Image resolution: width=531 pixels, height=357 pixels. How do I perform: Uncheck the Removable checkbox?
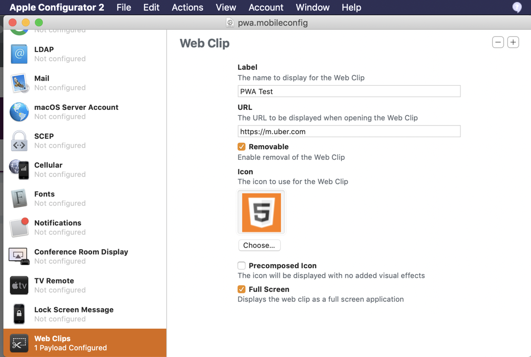click(x=242, y=147)
